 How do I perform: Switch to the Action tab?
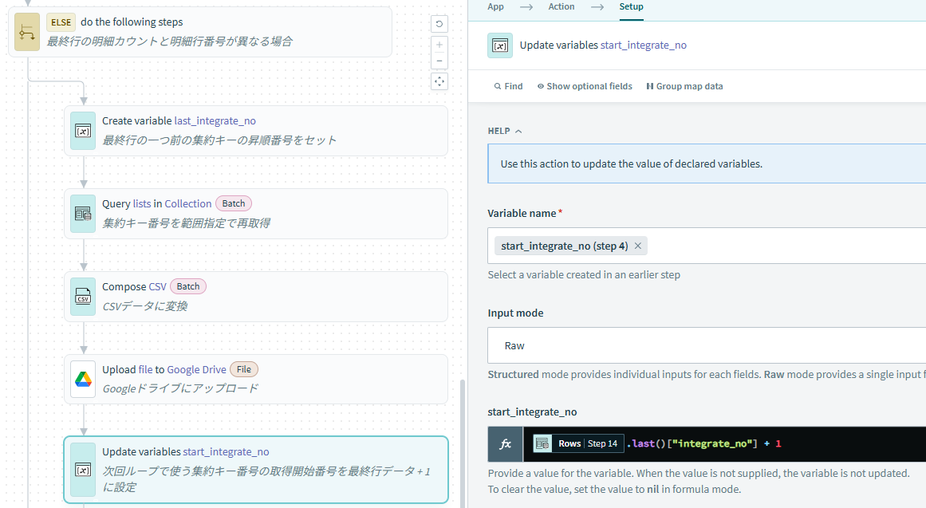pos(561,6)
